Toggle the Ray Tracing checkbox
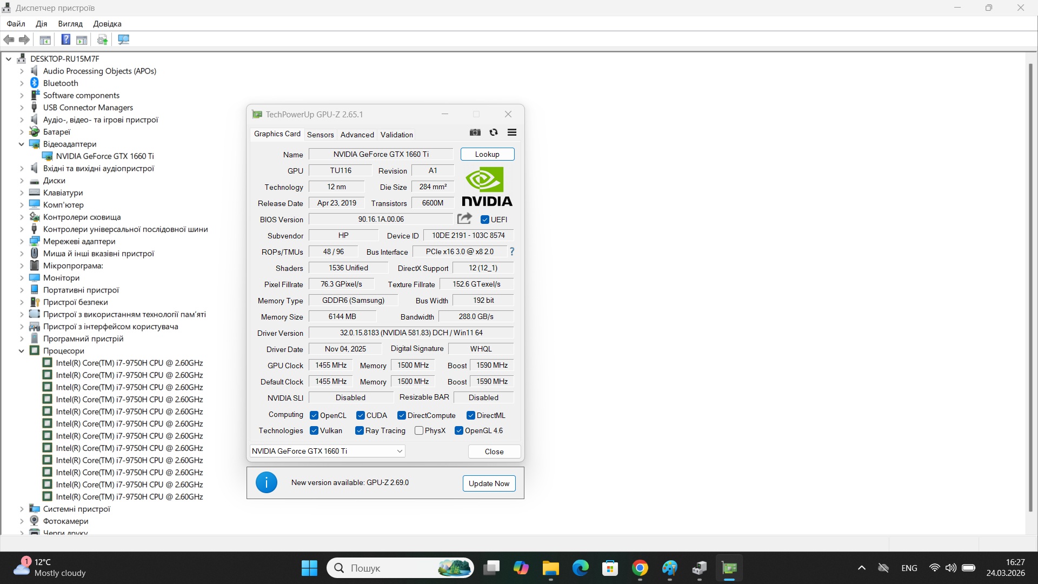1038x584 pixels. [360, 431]
